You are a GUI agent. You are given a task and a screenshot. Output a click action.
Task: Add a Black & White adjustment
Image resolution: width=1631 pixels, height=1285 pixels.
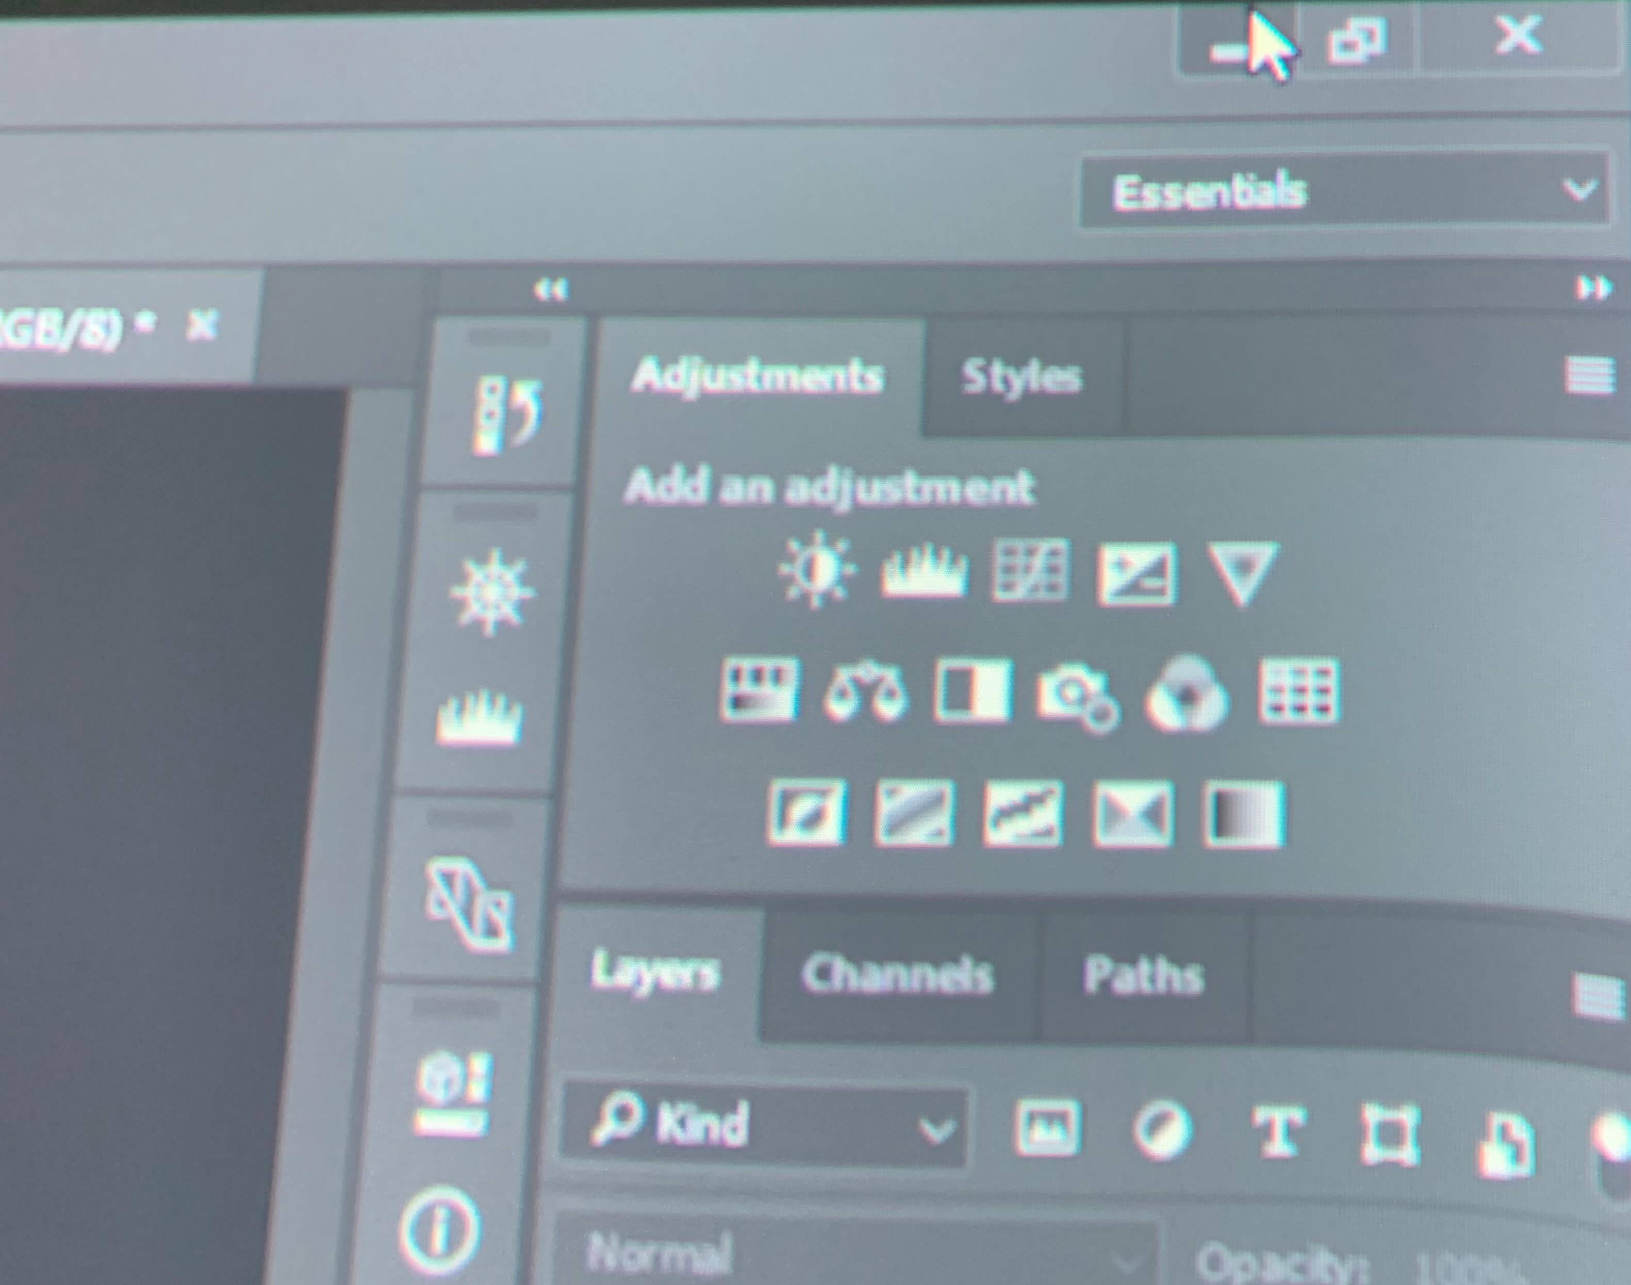click(972, 690)
